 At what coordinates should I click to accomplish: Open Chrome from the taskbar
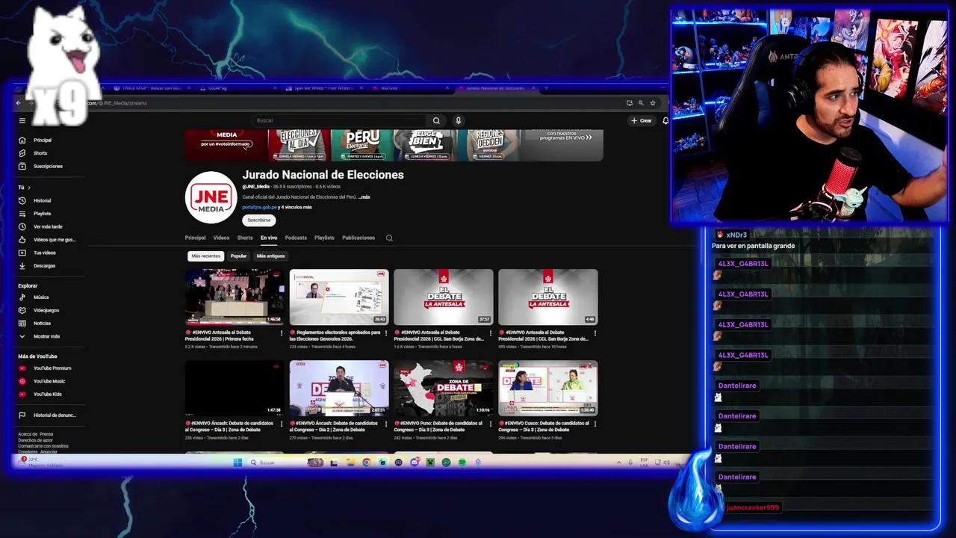(x=366, y=463)
